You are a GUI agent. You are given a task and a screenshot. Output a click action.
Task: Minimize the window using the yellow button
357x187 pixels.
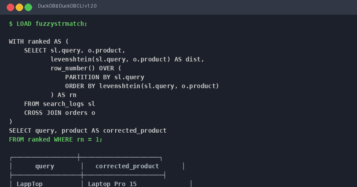pos(19,7)
